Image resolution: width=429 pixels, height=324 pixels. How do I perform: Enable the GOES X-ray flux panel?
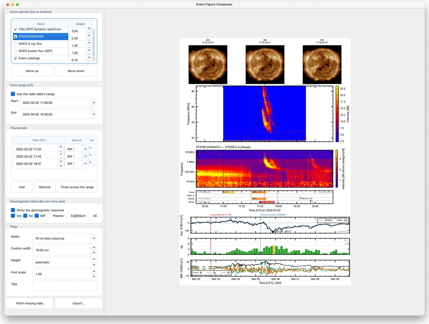click(x=16, y=44)
